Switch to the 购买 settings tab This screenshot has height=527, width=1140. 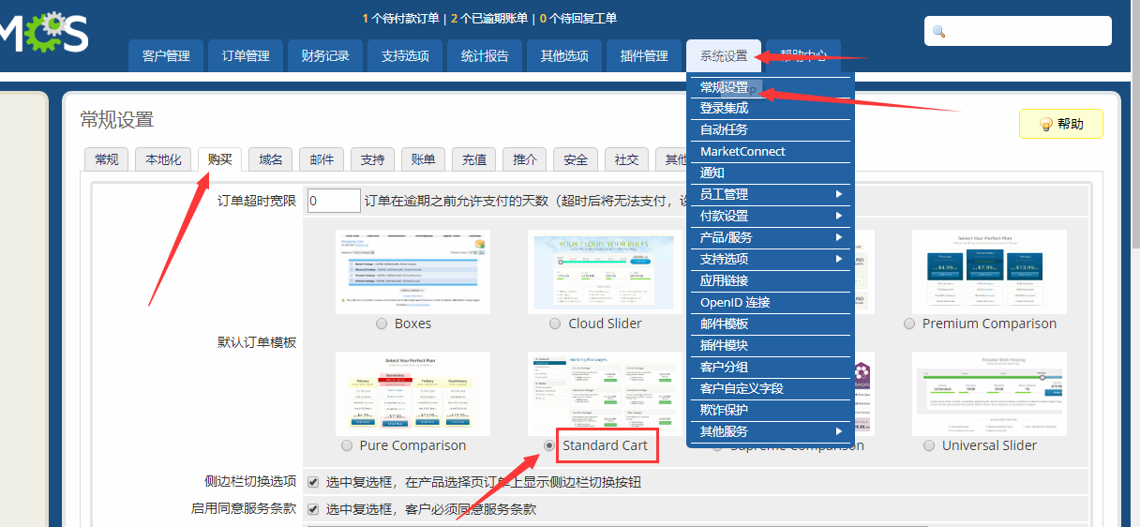(x=220, y=159)
